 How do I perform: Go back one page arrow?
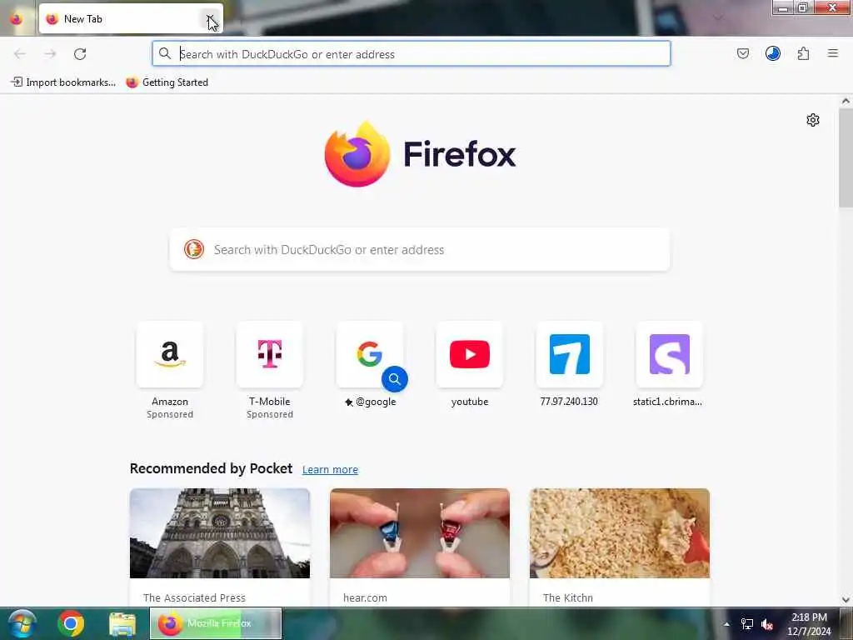point(20,54)
